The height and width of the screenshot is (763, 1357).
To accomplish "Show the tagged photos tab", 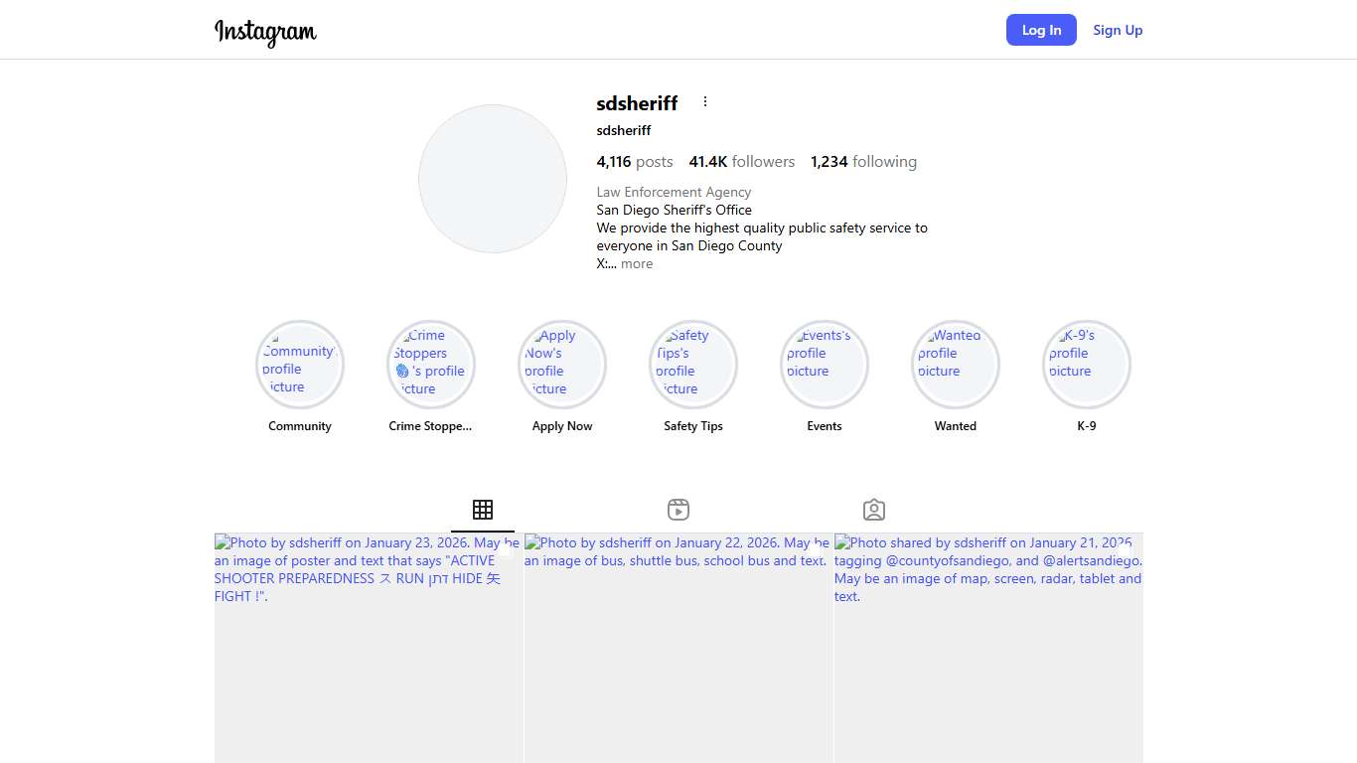I will point(874,510).
